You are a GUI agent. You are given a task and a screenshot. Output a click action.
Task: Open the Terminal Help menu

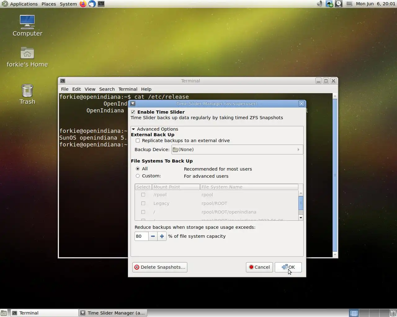(146, 89)
